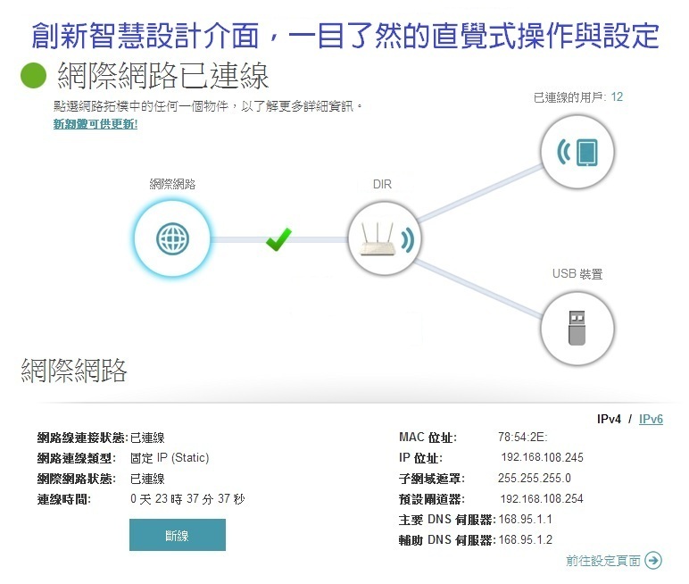
Task: Click the default gateway value 192.168.108.254
Action: pos(542,499)
